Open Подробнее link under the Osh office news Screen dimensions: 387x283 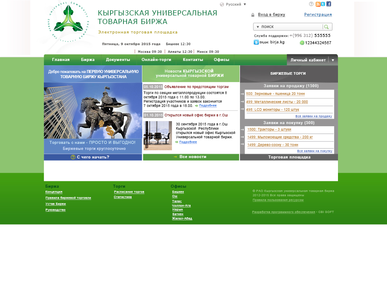[188, 142]
